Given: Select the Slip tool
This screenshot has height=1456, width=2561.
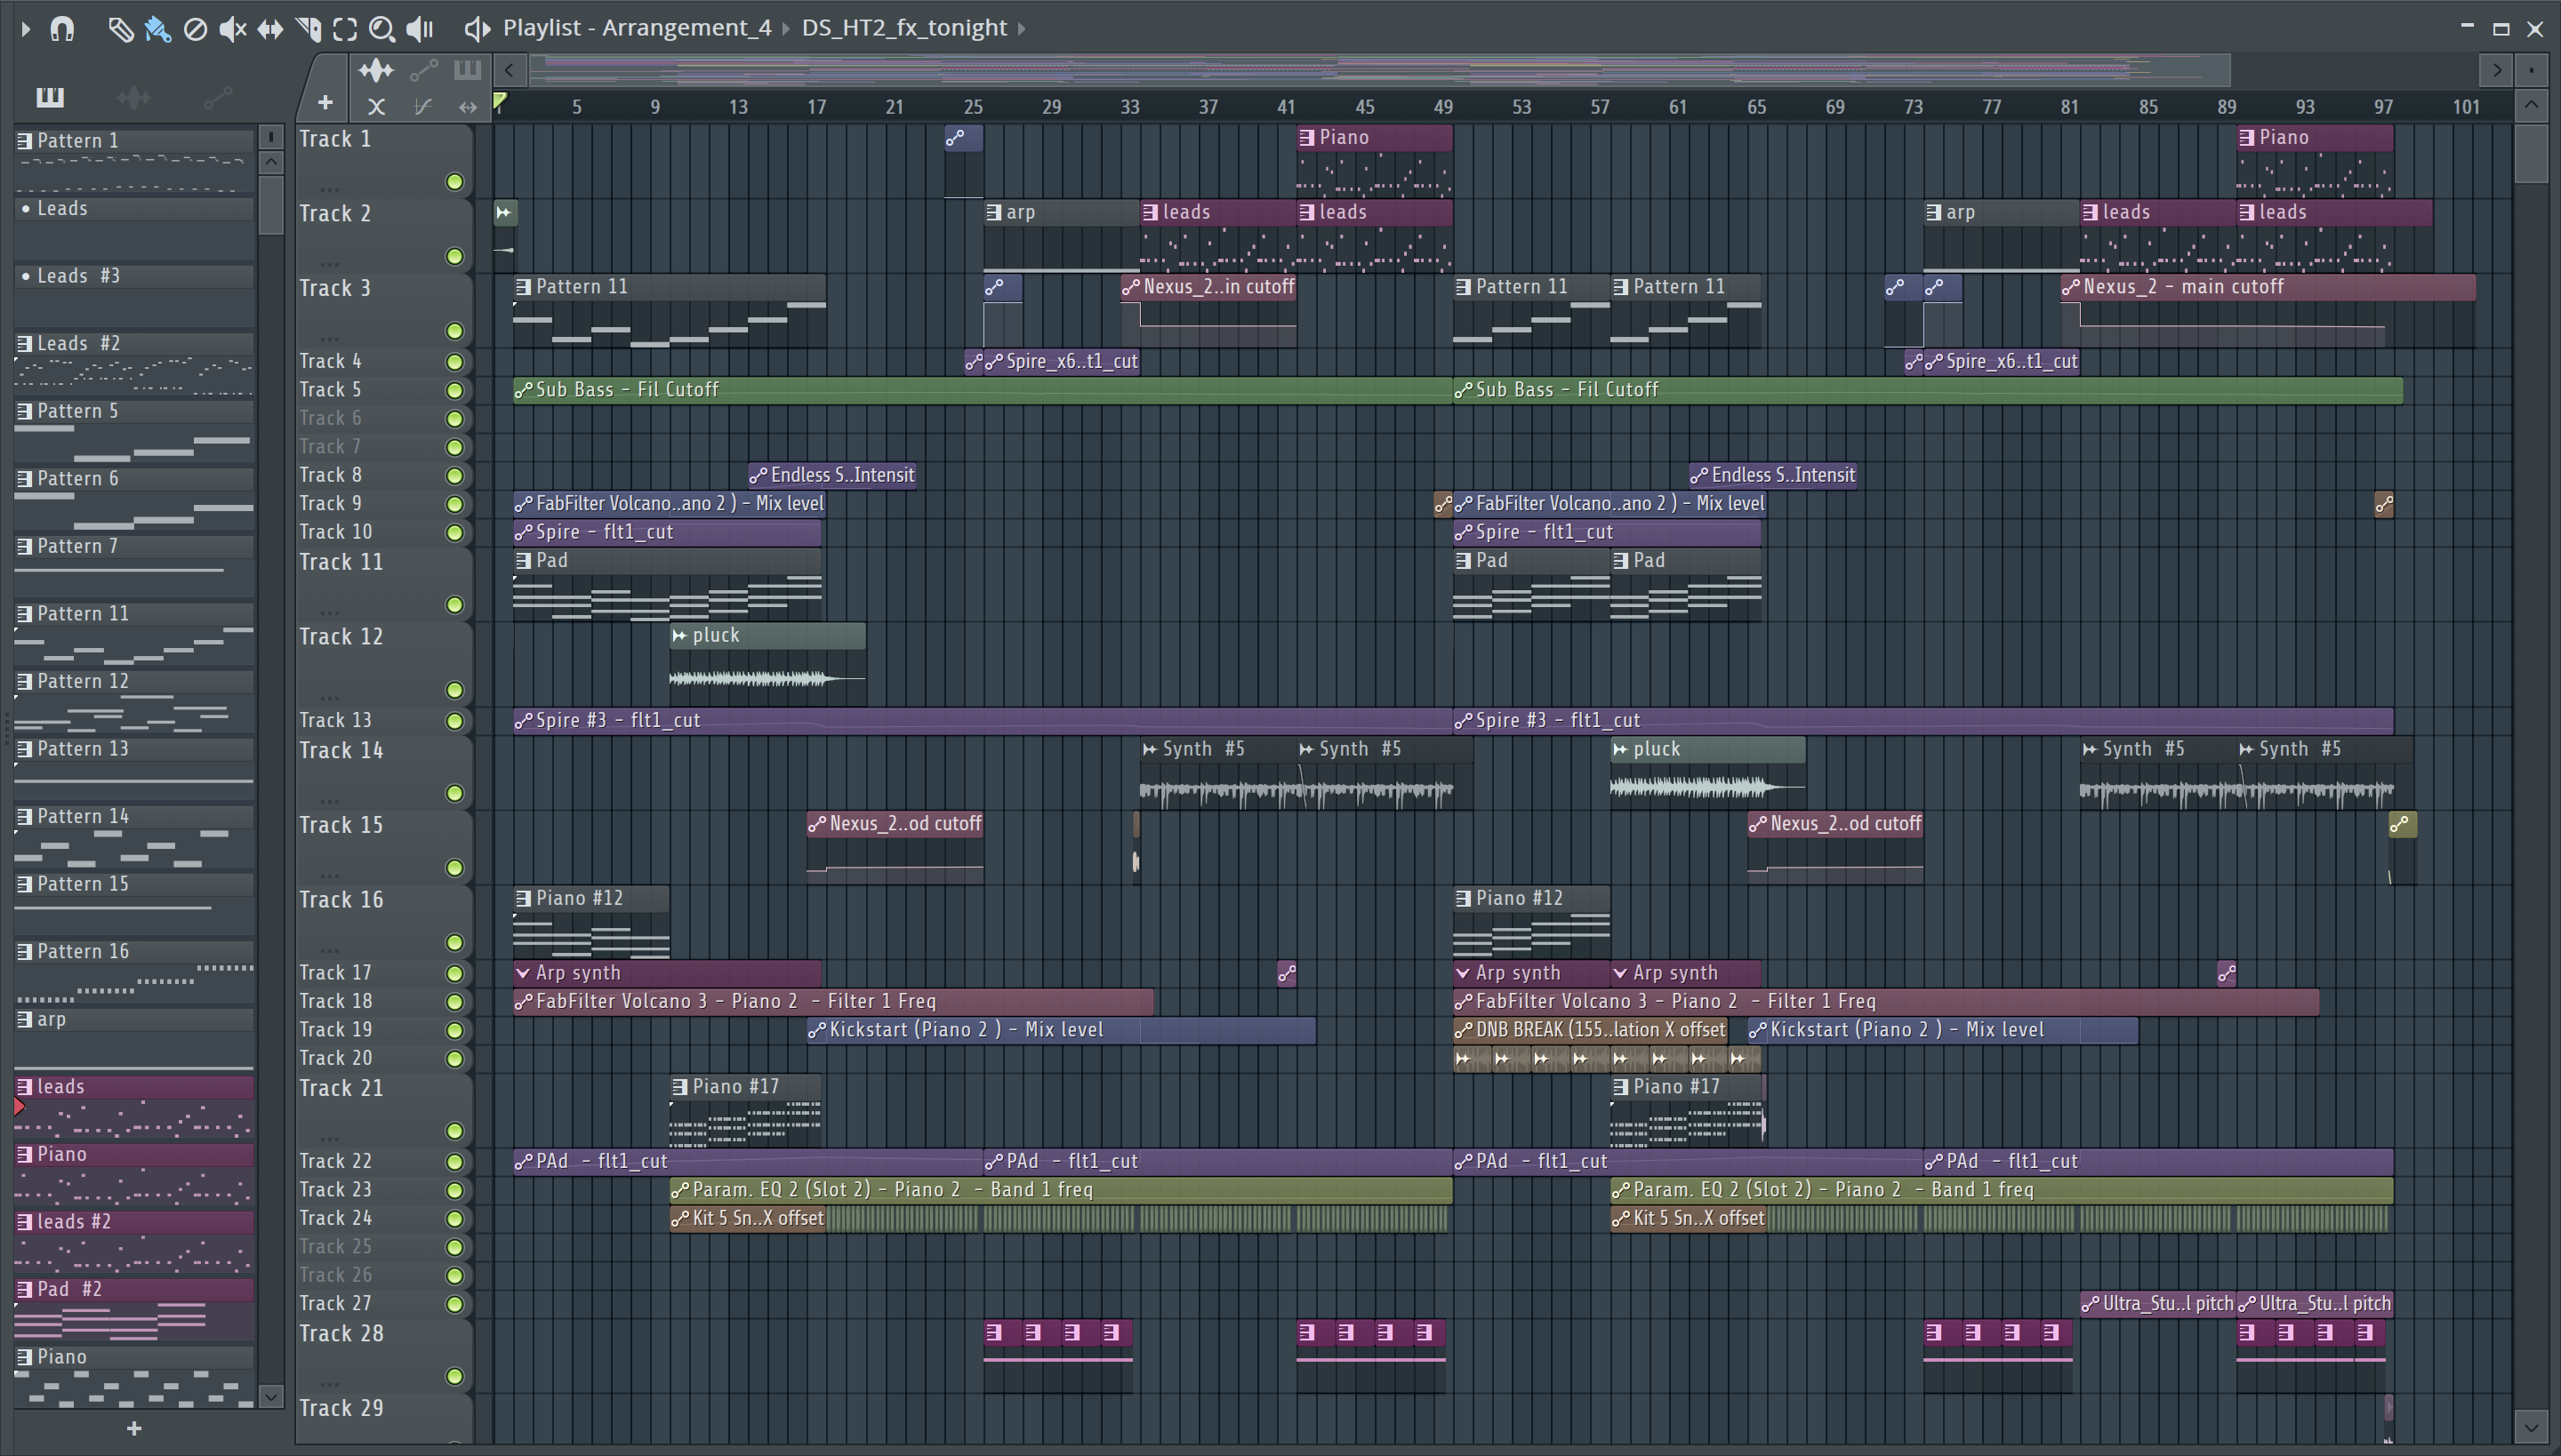Looking at the screenshot, I should [269, 29].
